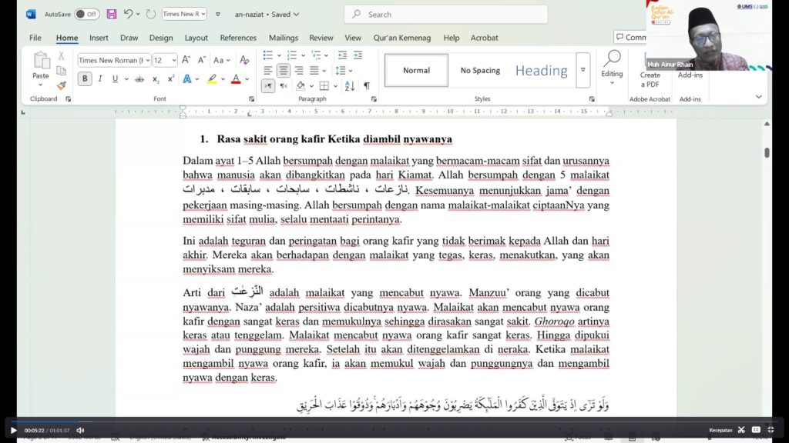Apply the Heading style

click(542, 70)
